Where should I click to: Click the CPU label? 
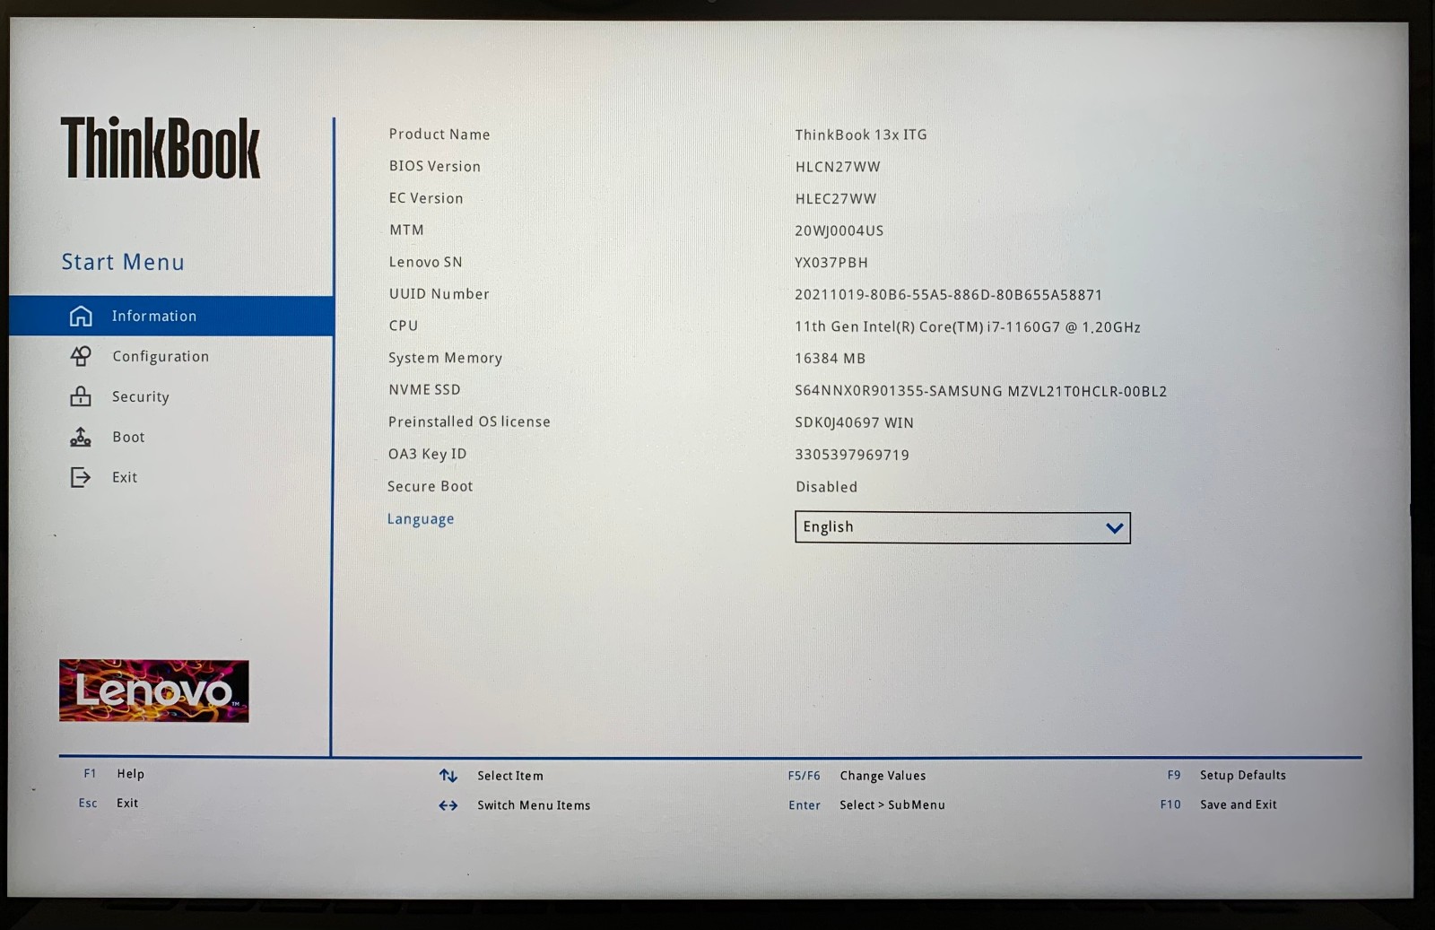[404, 326]
